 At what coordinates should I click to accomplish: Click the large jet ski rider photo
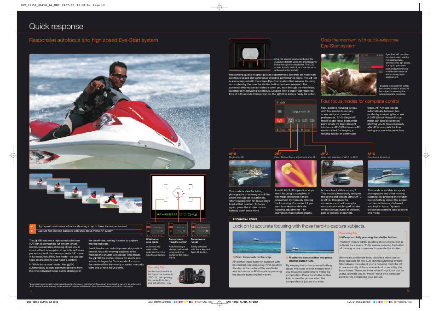120,111
